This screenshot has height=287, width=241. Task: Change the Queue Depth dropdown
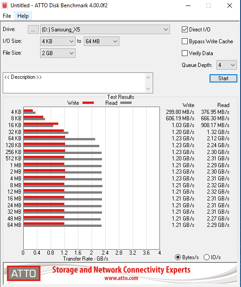(x=226, y=65)
